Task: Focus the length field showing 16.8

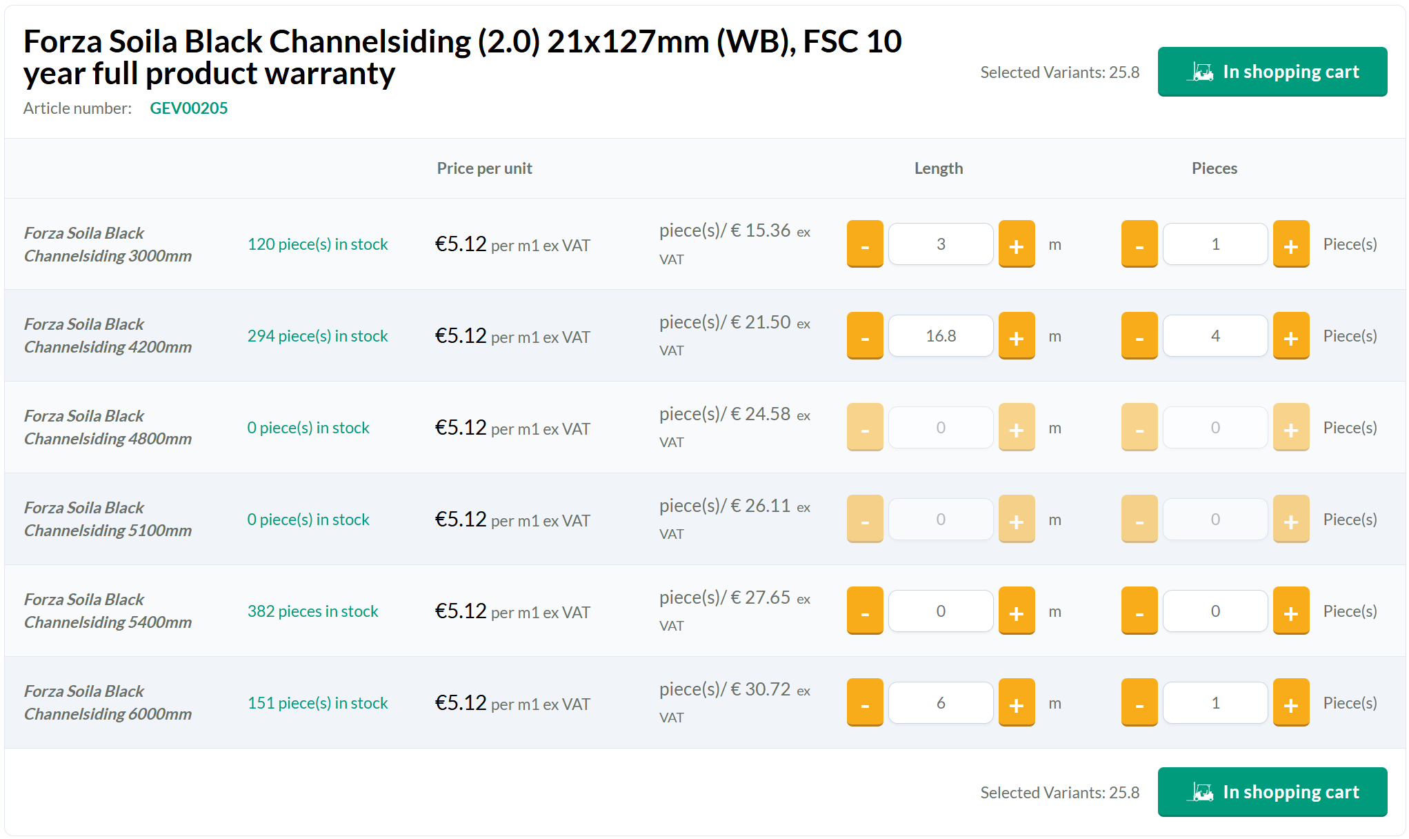Action: [x=941, y=336]
